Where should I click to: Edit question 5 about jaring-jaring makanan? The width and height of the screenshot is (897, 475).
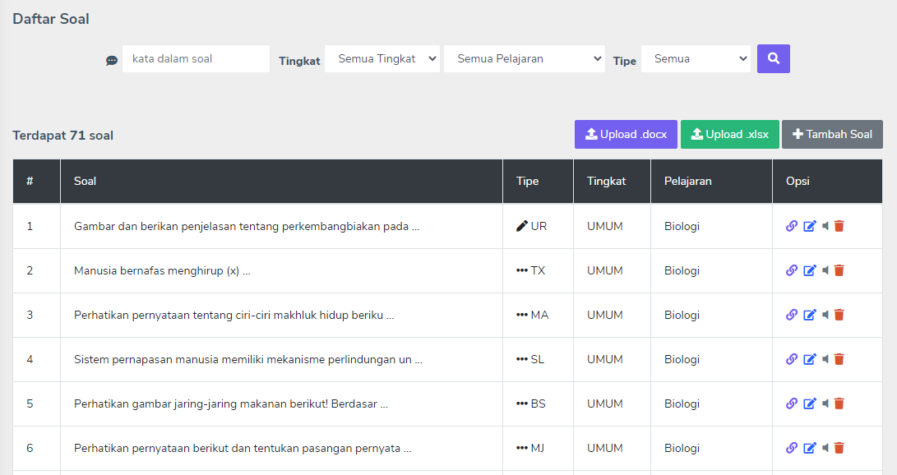[810, 404]
